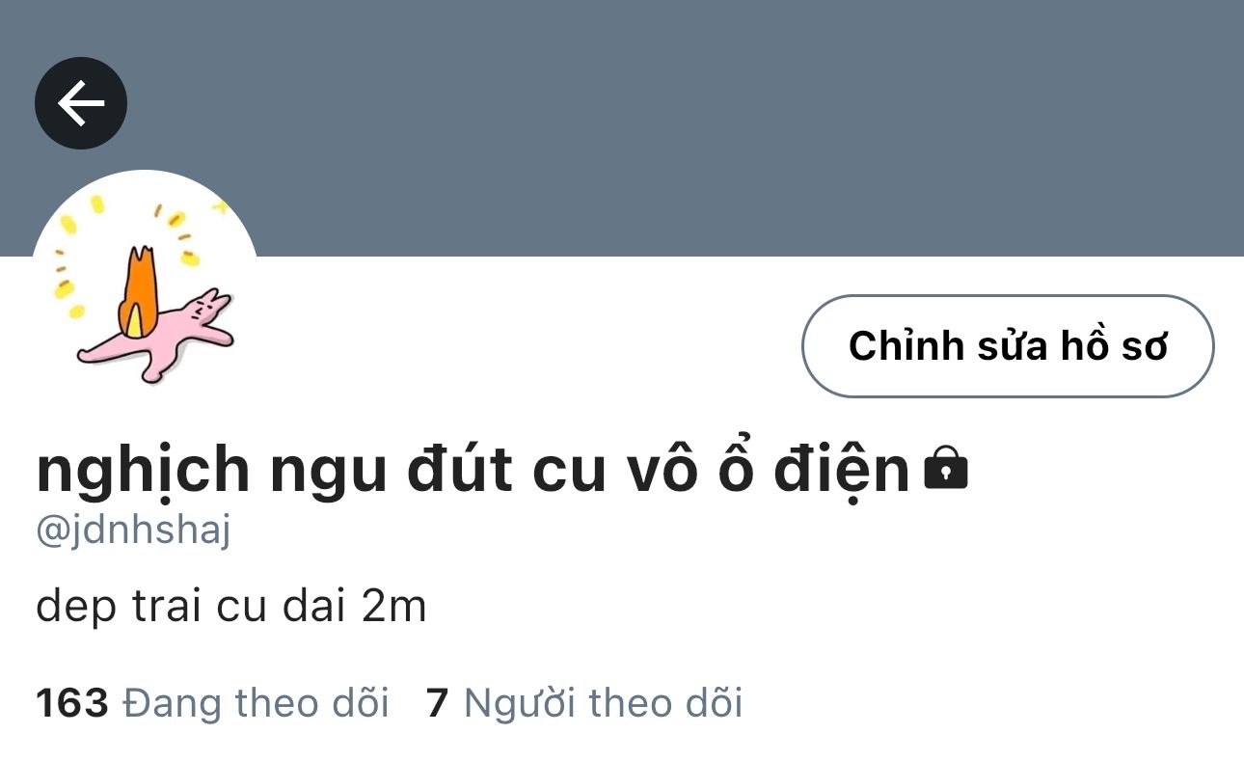Image resolution: width=1244 pixels, height=761 pixels.
Task: Click the number 7 followers count
Action: (438, 704)
